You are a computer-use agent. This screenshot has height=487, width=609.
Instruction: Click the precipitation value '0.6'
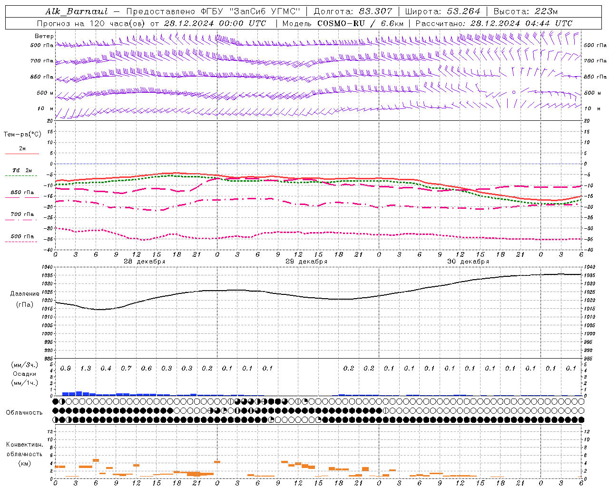click(146, 369)
